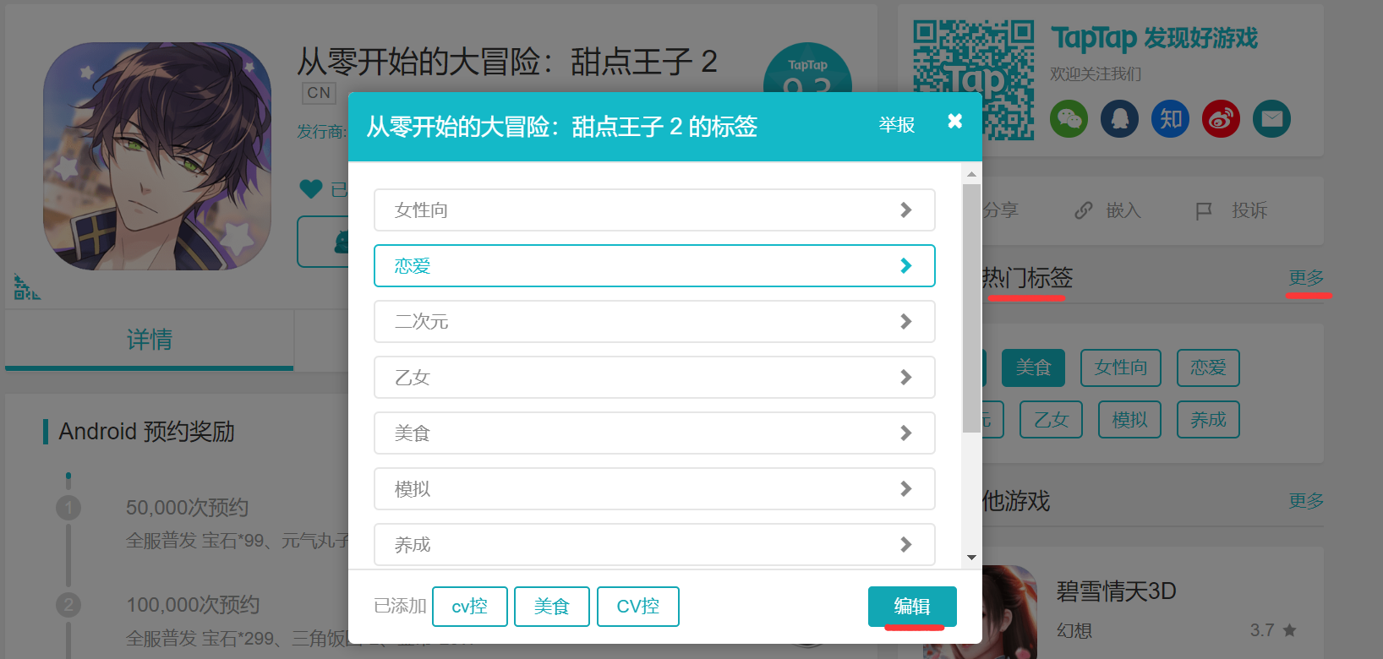Select hot tag 恋爱 in sidebar
Image resolution: width=1383 pixels, height=659 pixels.
coord(1208,368)
